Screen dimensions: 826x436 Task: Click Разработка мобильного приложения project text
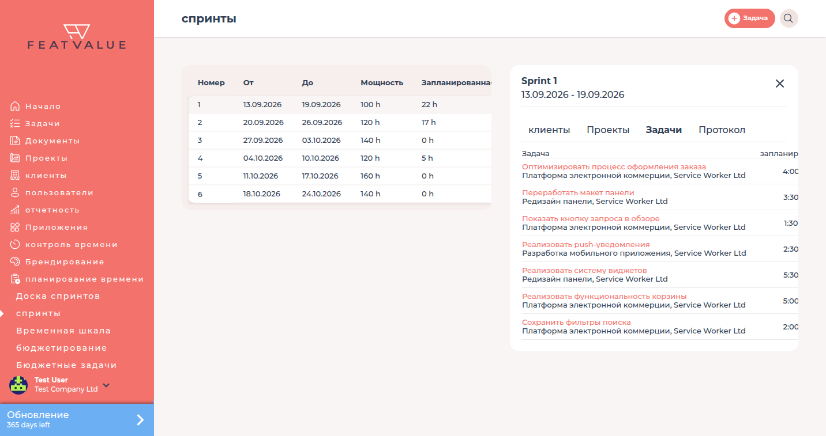pos(596,253)
